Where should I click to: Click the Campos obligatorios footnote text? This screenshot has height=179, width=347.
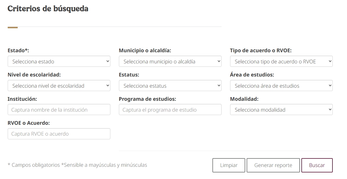click(x=78, y=165)
